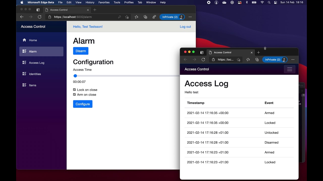Click the Event column header
Image resolution: width=323 pixels, height=181 pixels.
(x=269, y=103)
